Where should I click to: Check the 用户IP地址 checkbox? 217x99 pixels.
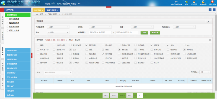135,58
